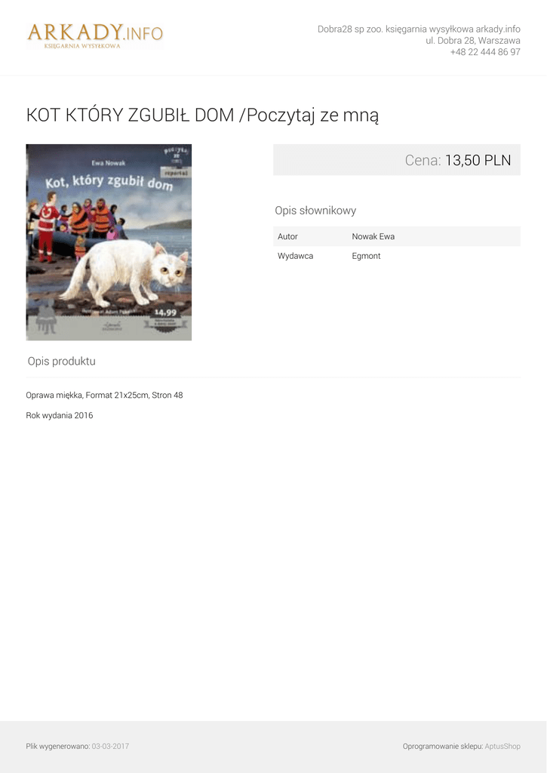Click the Oprogramowanie sklepu label
The height and width of the screenshot is (773, 547).
coord(443,747)
